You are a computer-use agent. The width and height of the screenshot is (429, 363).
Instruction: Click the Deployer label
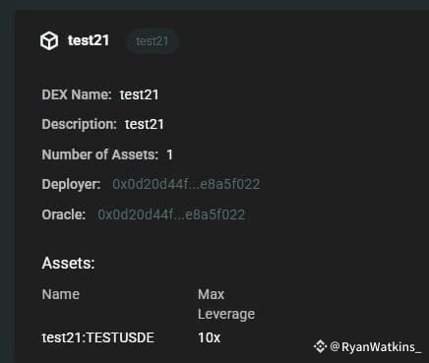coord(71,185)
